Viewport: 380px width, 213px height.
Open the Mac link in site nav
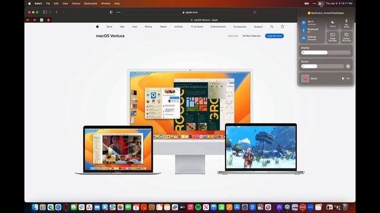pos(122,27)
